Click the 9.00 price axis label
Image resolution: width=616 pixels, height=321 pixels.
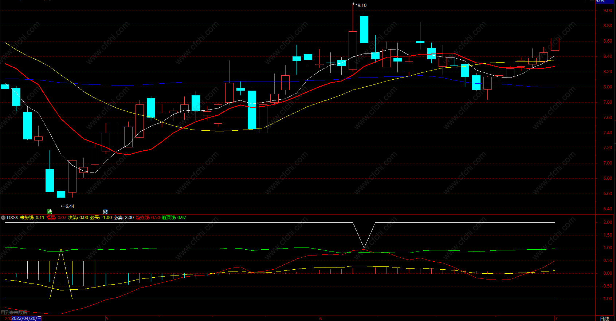[x=608, y=11]
